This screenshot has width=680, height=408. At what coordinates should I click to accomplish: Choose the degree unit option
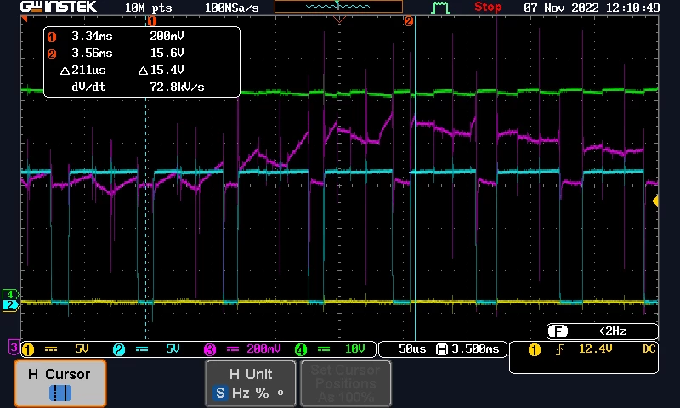280,392
